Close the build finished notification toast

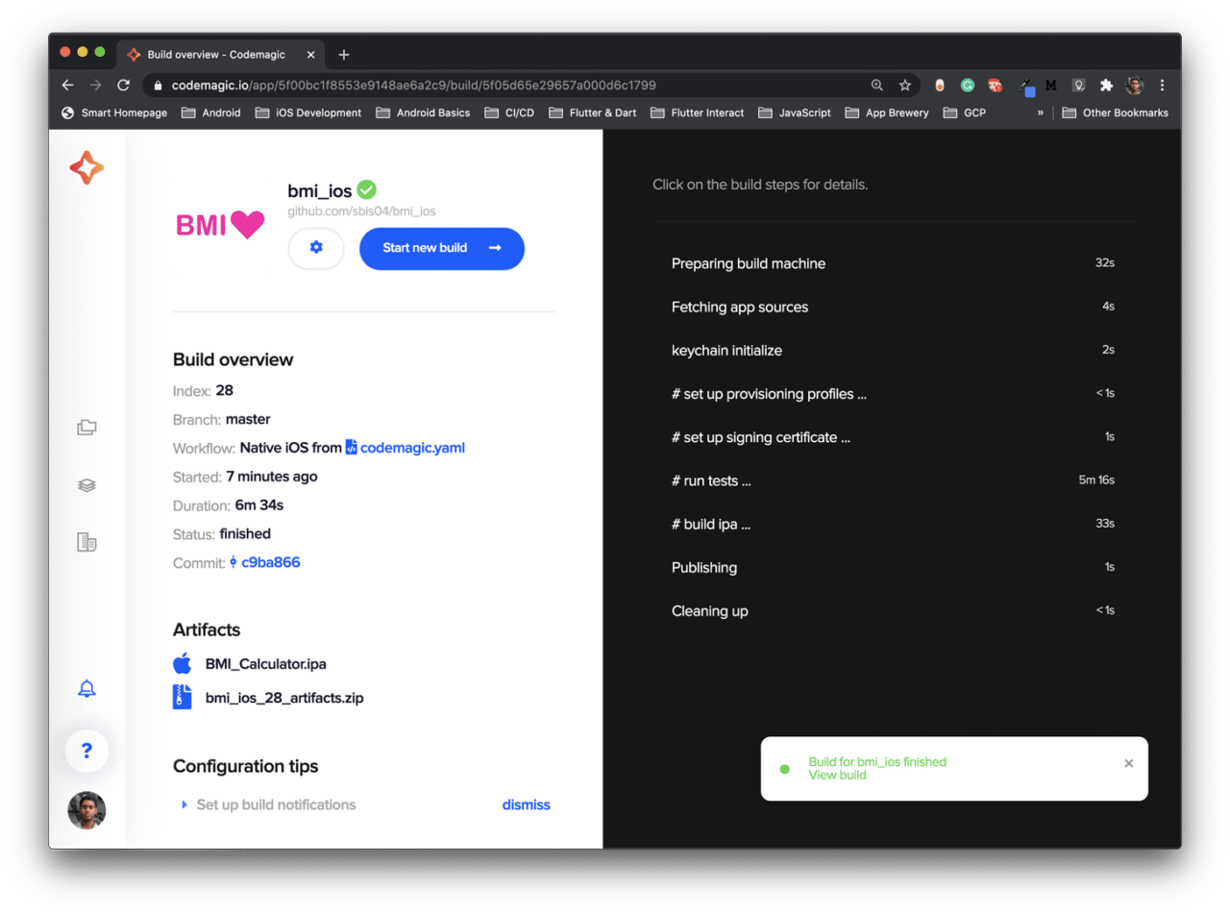pos(1129,763)
